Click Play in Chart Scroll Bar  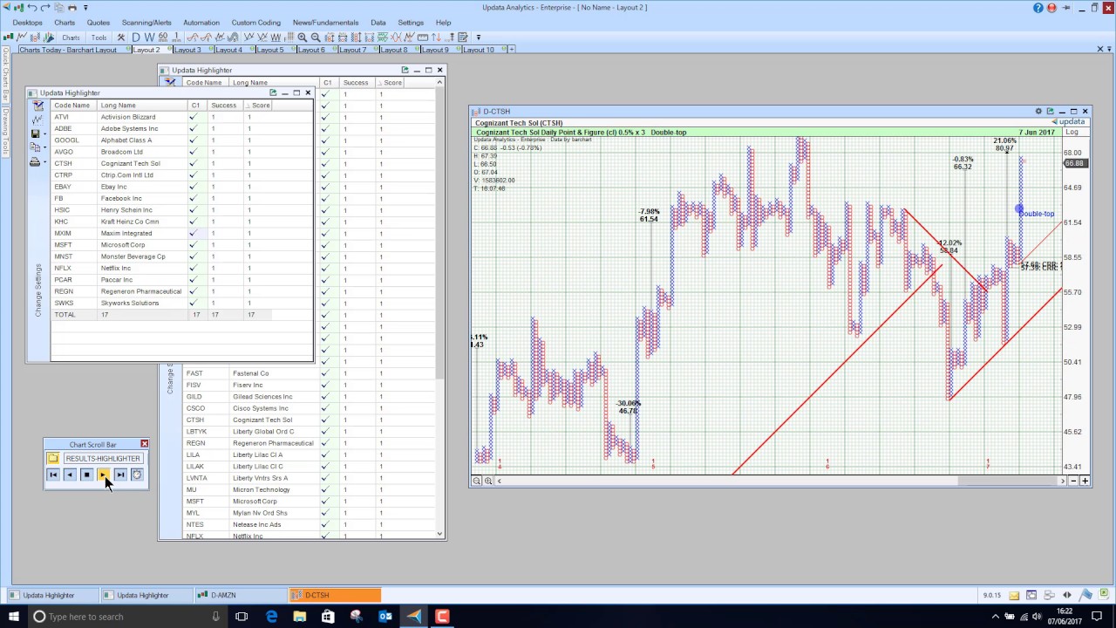pyautogui.click(x=104, y=474)
